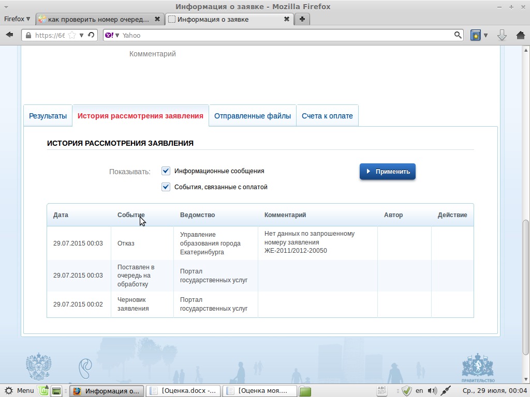Open a new tab with the plus button
This screenshot has width=530, height=397.
302,19
